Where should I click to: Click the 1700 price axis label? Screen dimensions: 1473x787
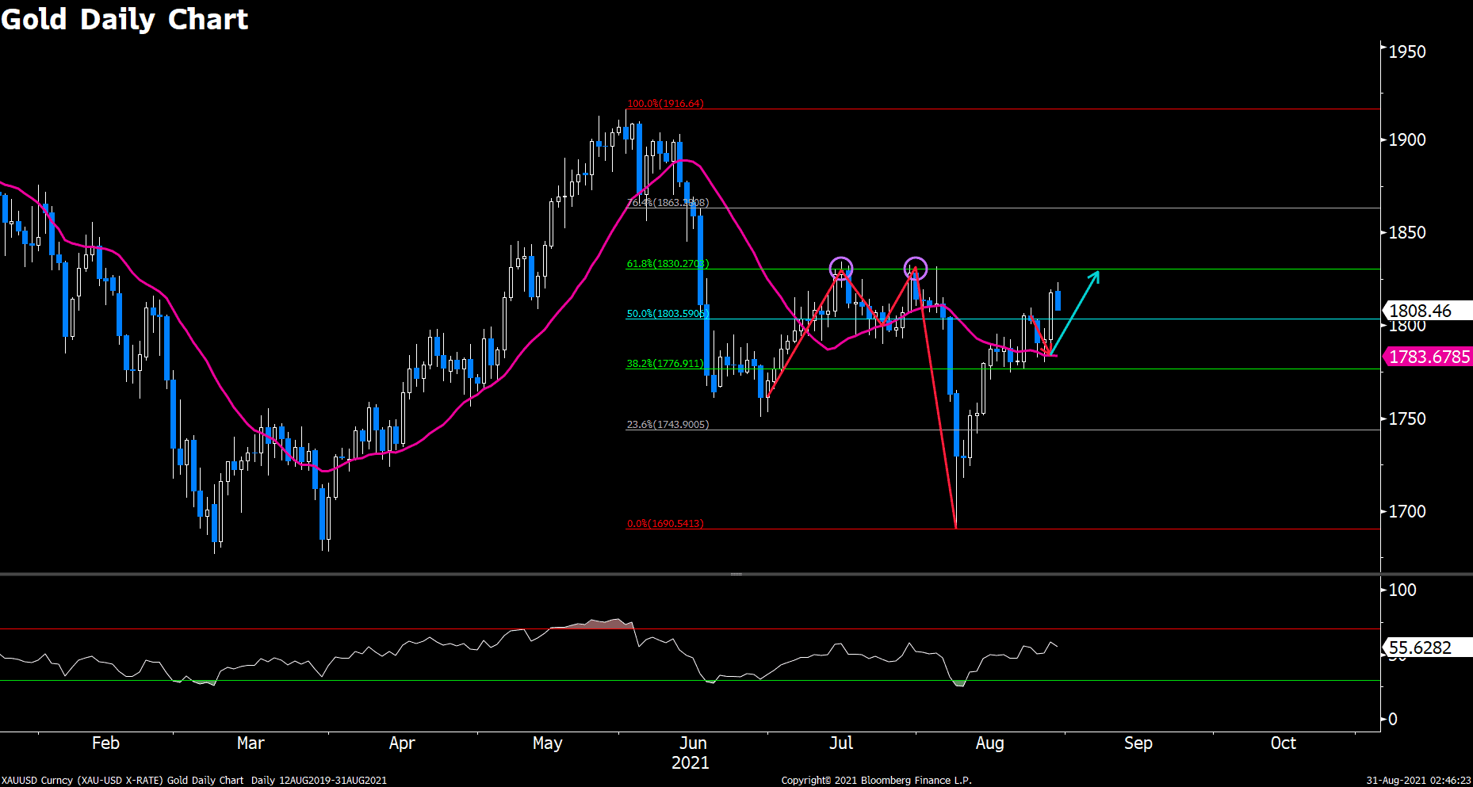(x=1407, y=511)
